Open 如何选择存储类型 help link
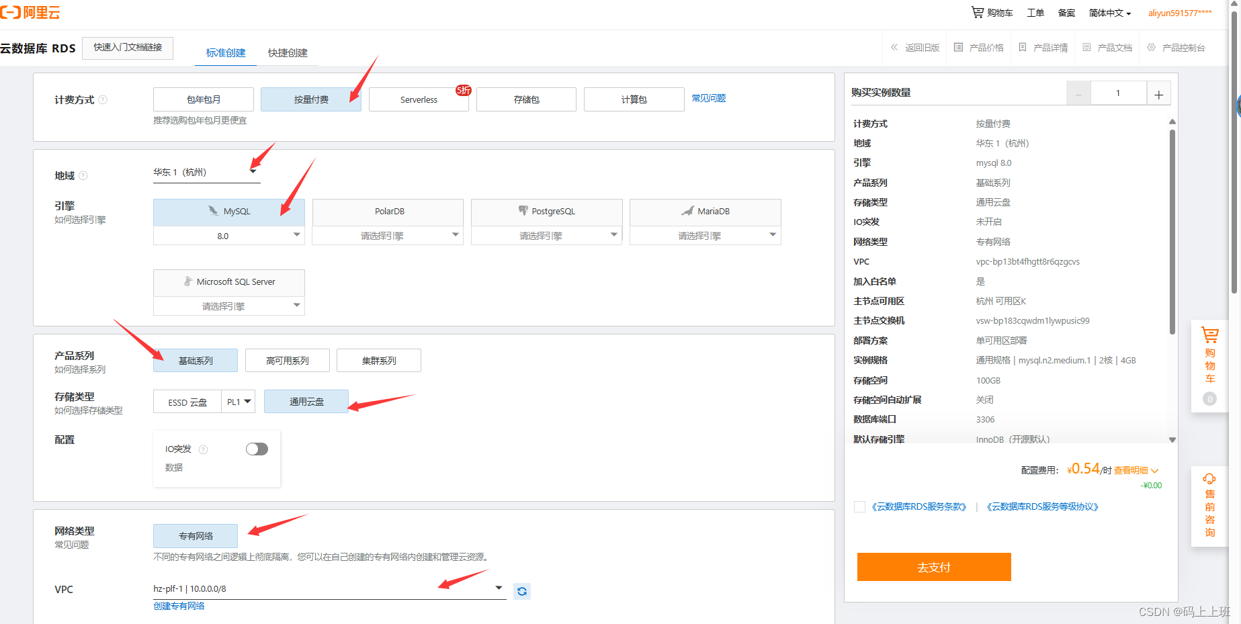This screenshot has height=624, width=1241. point(89,410)
